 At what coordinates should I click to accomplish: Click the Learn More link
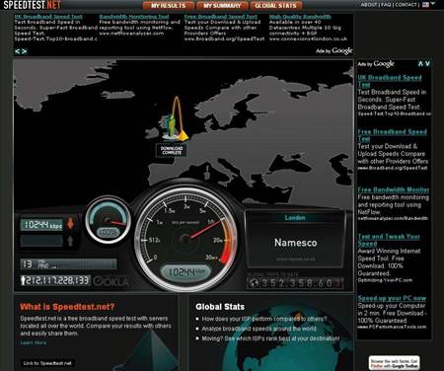coord(34,342)
